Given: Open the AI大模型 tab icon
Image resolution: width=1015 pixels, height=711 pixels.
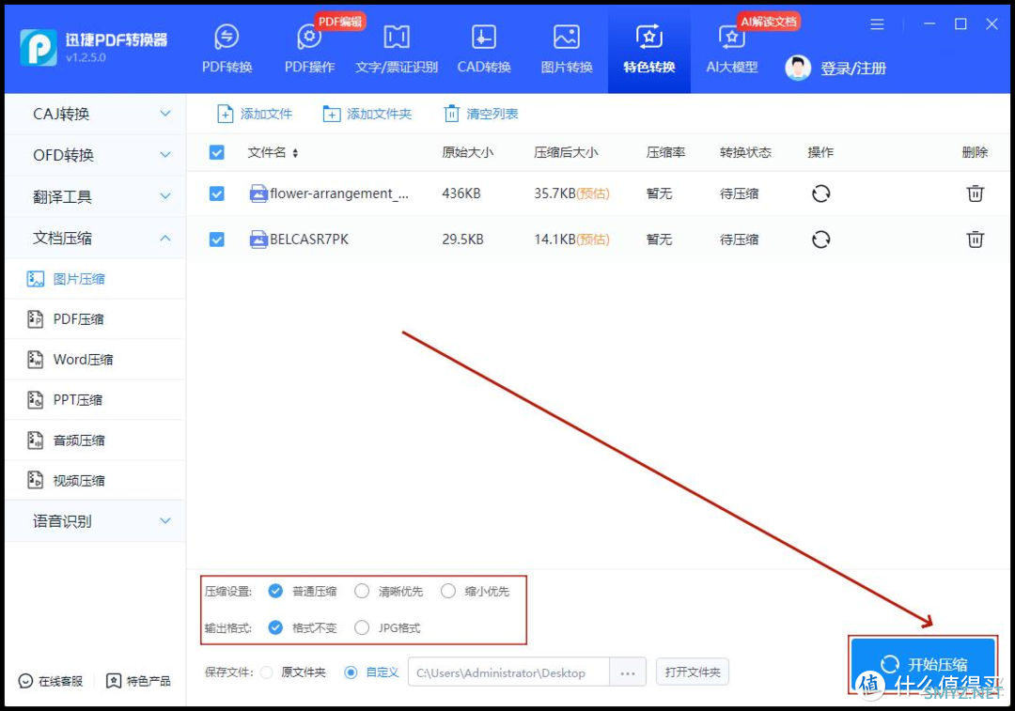Looking at the screenshot, I should pos(731,37).
